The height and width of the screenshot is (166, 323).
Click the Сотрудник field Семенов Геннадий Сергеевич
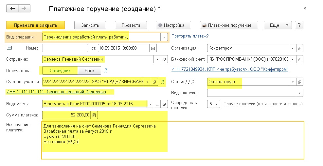pos(98,59)
